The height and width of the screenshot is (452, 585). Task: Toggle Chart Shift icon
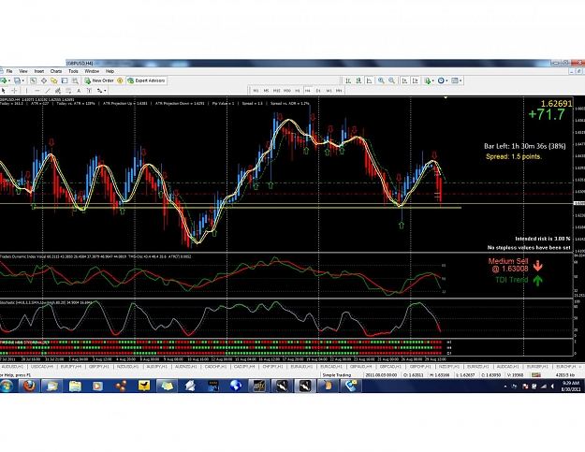(415, 80)
